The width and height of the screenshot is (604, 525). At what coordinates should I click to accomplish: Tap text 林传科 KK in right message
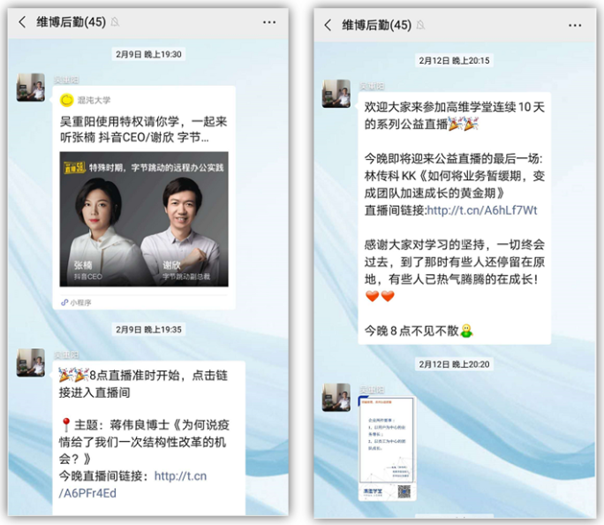pos(389,176)
